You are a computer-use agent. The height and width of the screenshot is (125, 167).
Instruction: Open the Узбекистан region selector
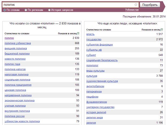(132, 10)
